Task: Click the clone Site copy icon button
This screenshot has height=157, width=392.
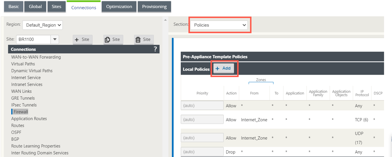Action: coord(113,40)
